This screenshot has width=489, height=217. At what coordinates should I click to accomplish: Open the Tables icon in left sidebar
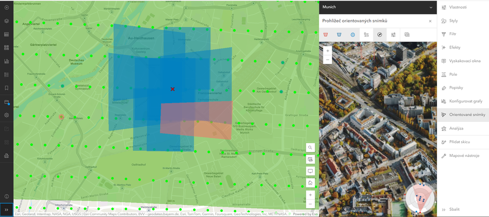6,34
